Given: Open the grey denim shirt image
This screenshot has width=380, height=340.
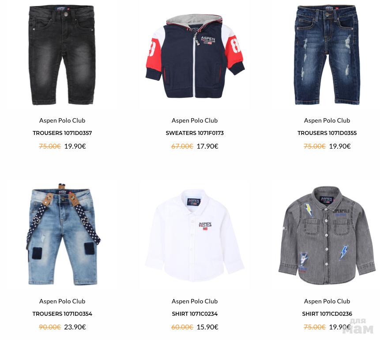Looking at the screenshot, I should [327, 235].
